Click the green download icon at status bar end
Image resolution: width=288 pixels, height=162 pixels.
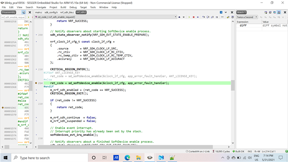coord(287,151)
